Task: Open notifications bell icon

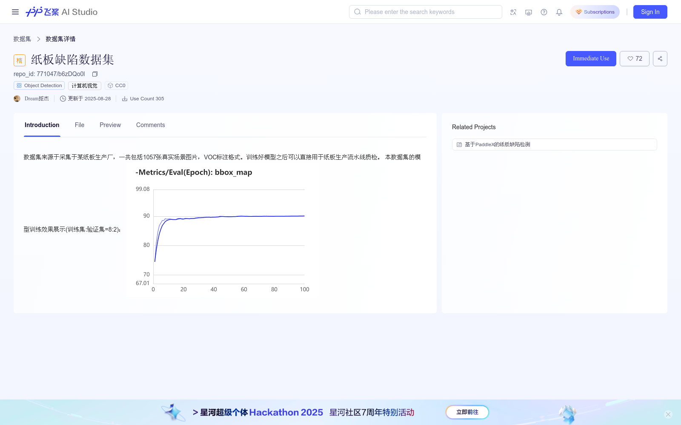Action: pyautogui.click(x=559, y=12)
